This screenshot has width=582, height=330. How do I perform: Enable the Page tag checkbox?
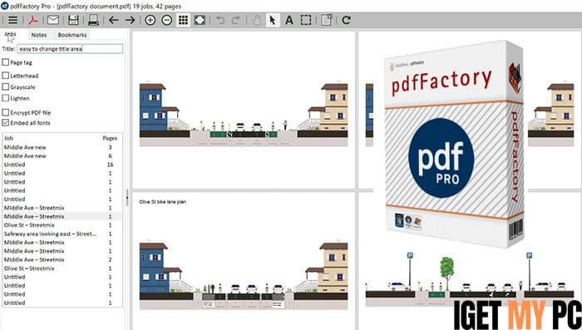(6, 62)
